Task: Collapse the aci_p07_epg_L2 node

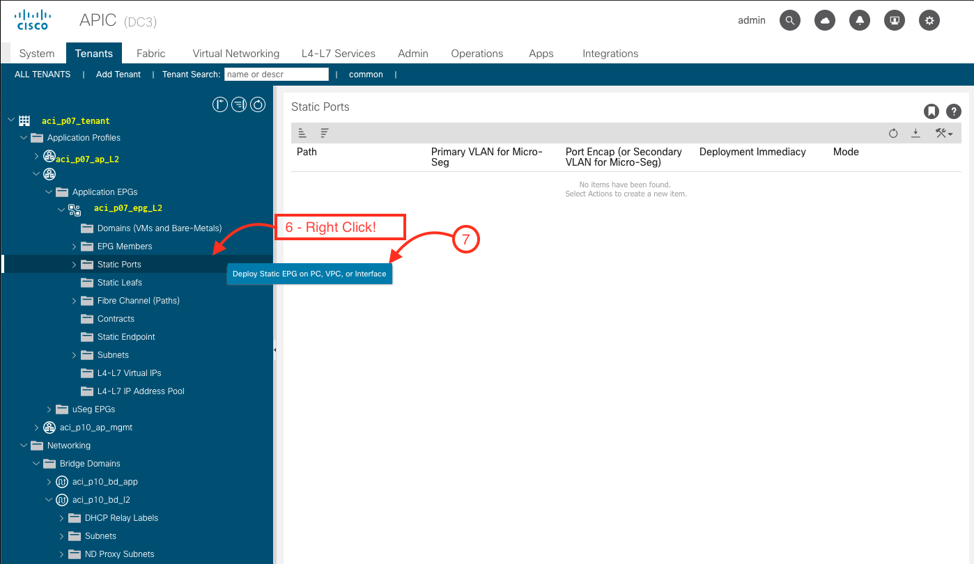Action: pyautogui.click(x=61, y=209)
